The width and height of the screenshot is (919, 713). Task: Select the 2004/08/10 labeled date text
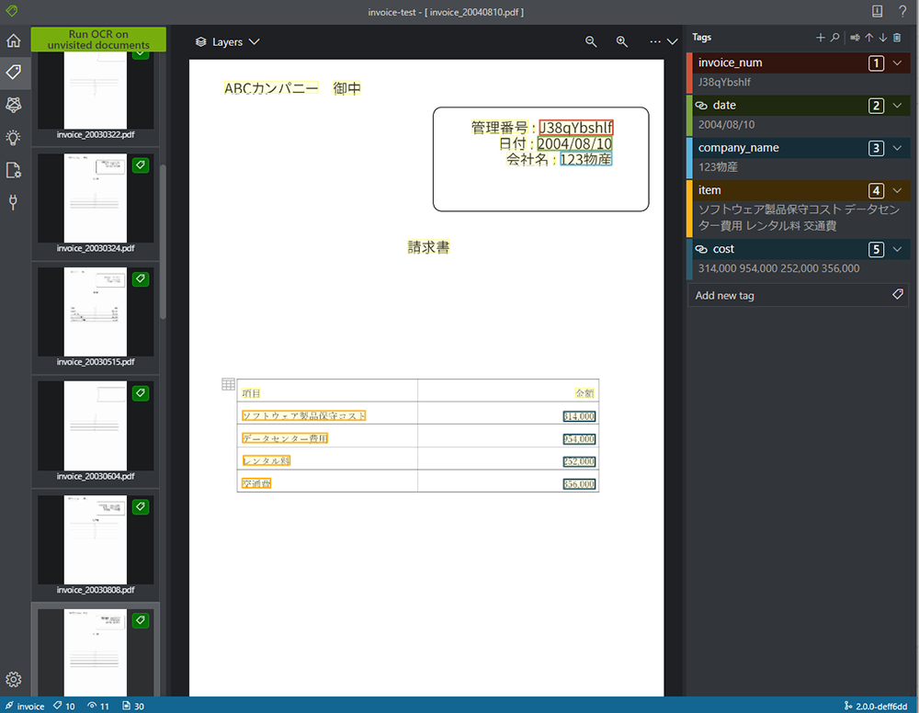point(574,143)
